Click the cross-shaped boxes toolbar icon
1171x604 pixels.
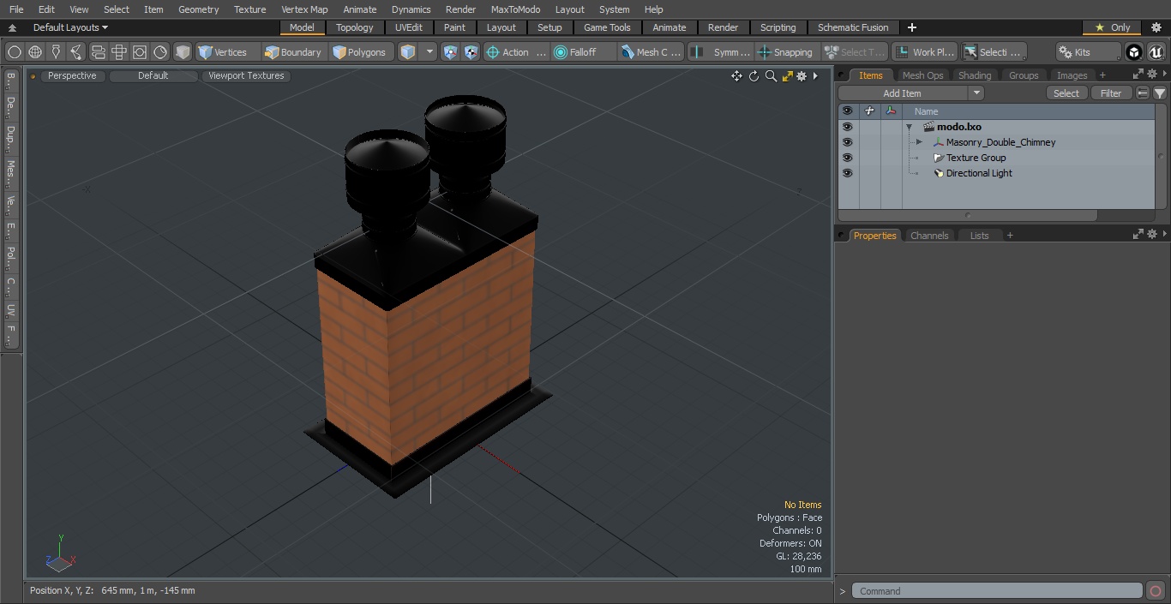[119, 52]
